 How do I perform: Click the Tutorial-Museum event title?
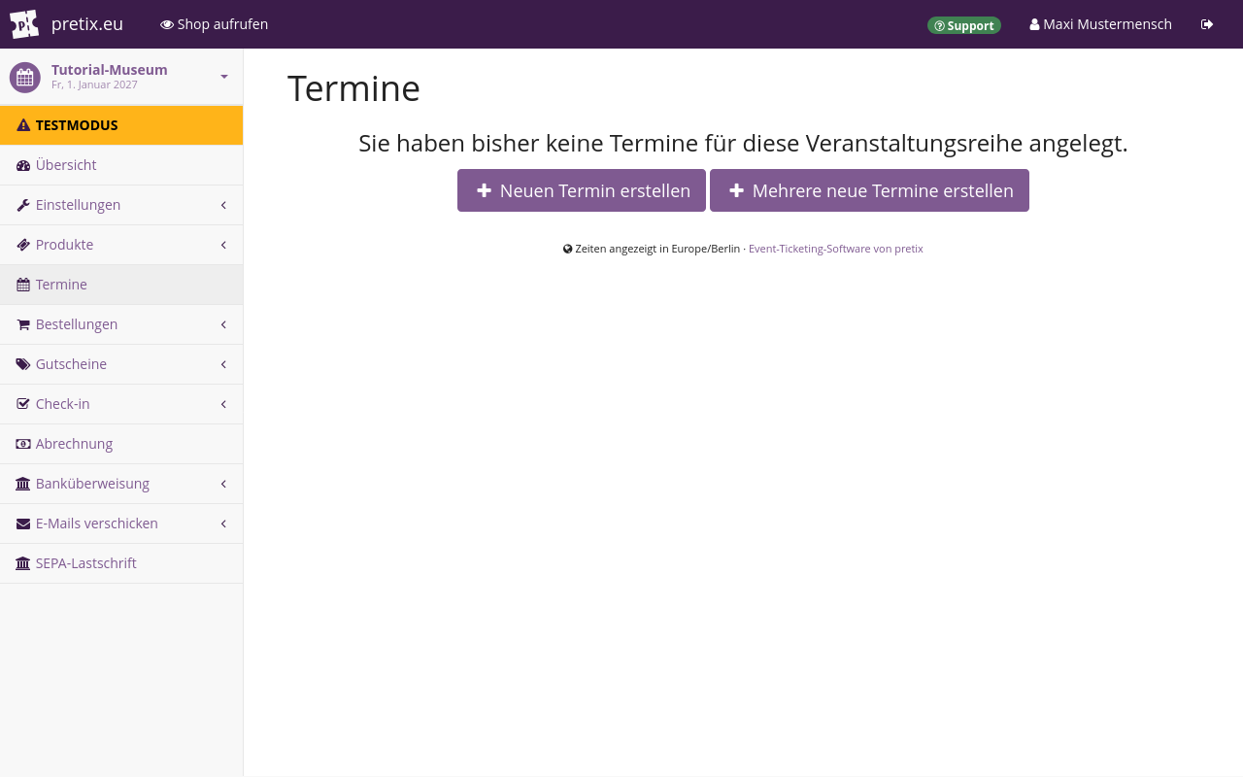click(110, 70)
